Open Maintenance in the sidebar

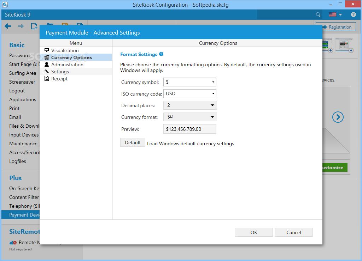click(x=23, y=144)
